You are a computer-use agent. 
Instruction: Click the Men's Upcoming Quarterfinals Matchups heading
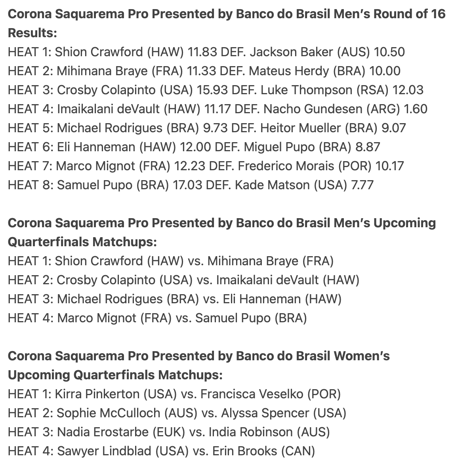[222, 232]
